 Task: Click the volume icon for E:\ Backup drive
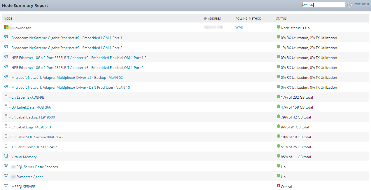[x=6, y=116]
